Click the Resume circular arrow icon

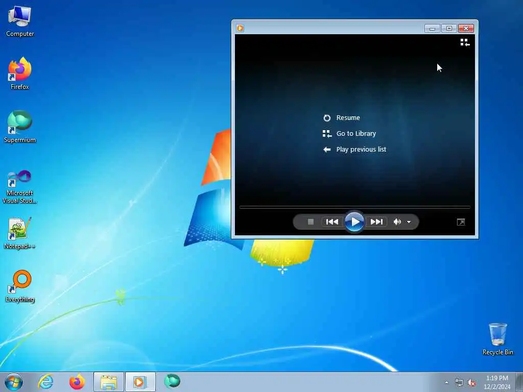[327, 118]
